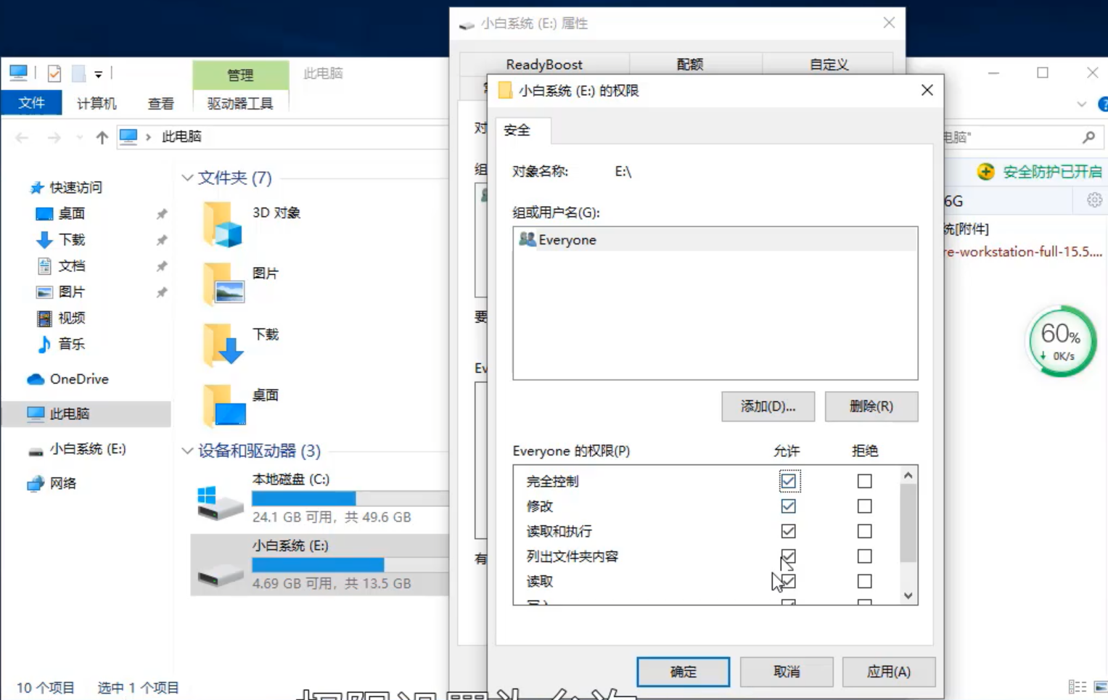Screen dimensions: 1108x700
Task: Switch to the 查看 ribbon tab
Action: [x=160, y=104]
